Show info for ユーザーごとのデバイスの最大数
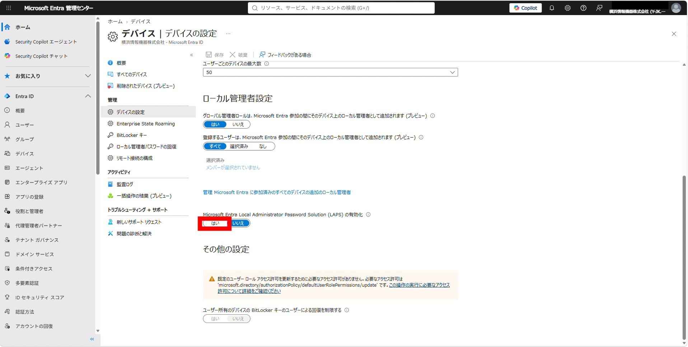Image resolution: width=688 pixels, height=347 pixels. click(x=266, y=64)
